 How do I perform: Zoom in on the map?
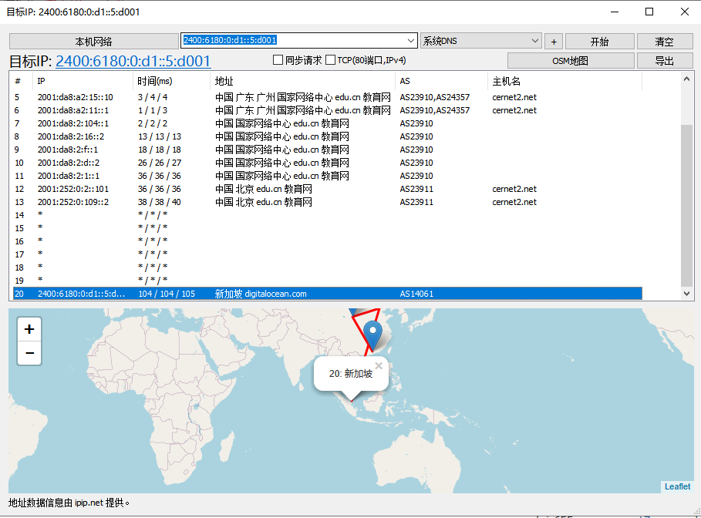[29, 329]
